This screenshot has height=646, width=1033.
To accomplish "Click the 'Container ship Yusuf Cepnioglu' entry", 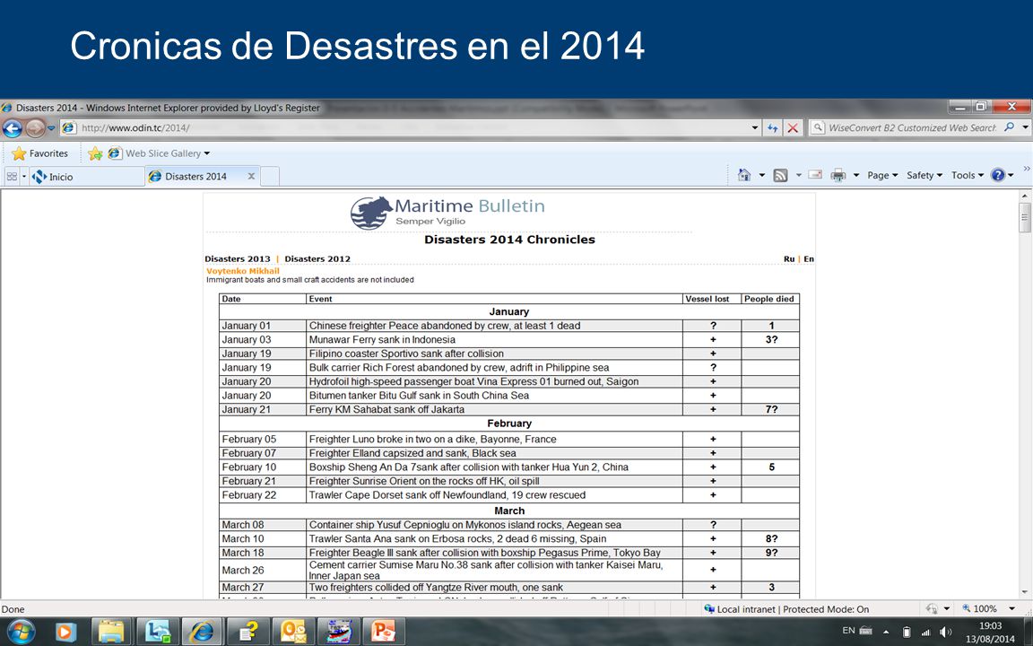I will coord(465,525).
